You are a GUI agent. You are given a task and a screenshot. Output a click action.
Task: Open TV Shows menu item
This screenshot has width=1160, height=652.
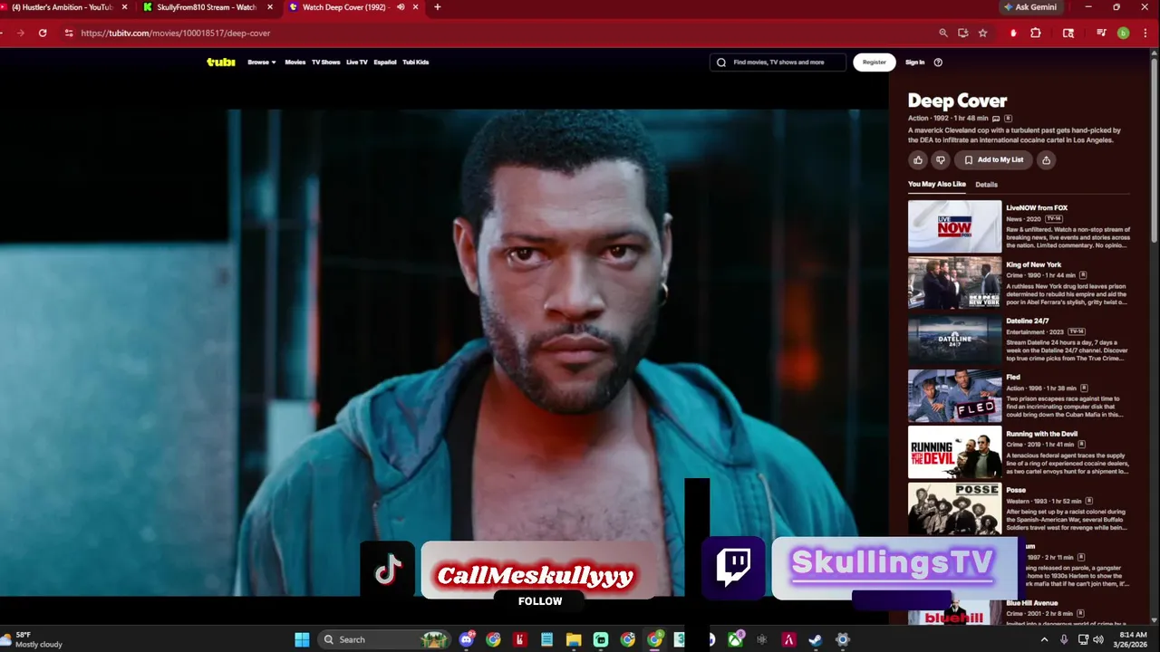[x=325, y=62]
